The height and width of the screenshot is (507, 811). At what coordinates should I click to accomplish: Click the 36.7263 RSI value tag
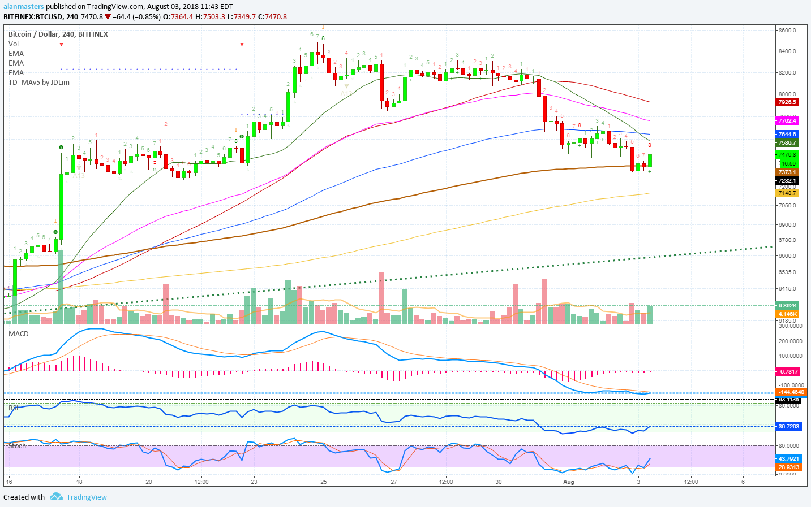click(788, 426)
